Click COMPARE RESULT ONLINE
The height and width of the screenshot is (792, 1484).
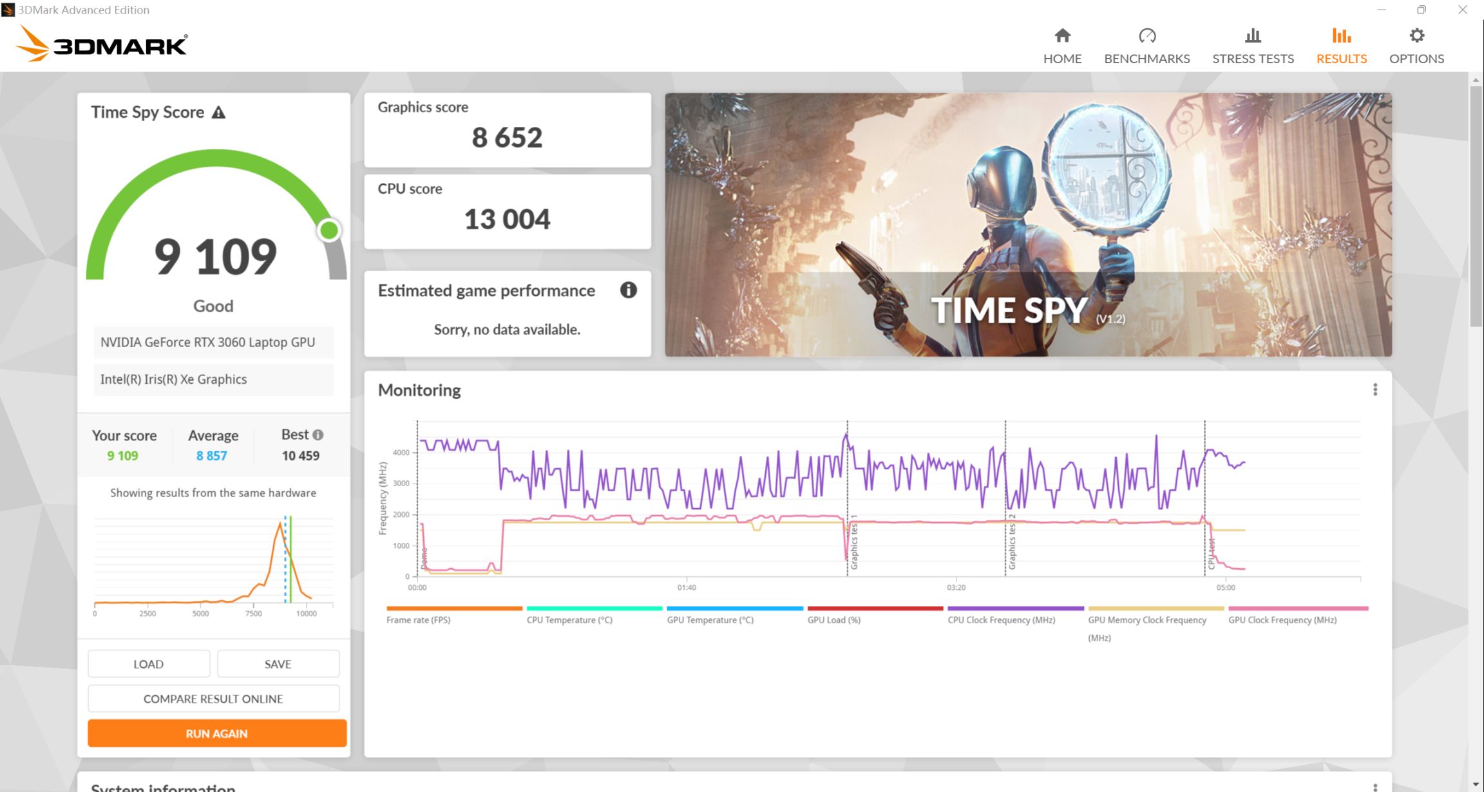213,699
